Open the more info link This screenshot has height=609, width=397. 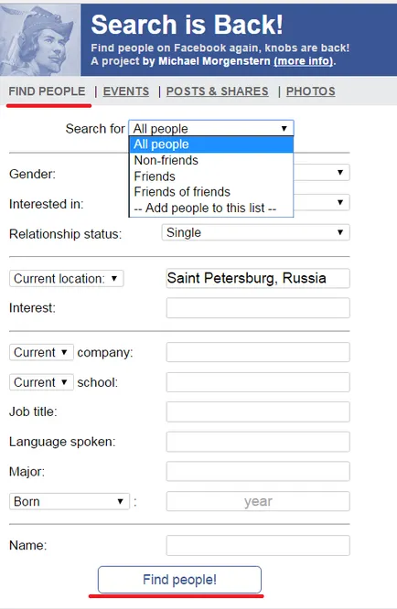pos(304,61)
